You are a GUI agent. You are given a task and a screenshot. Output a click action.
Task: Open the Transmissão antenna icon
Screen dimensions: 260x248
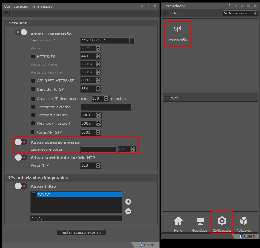[178, 29]
